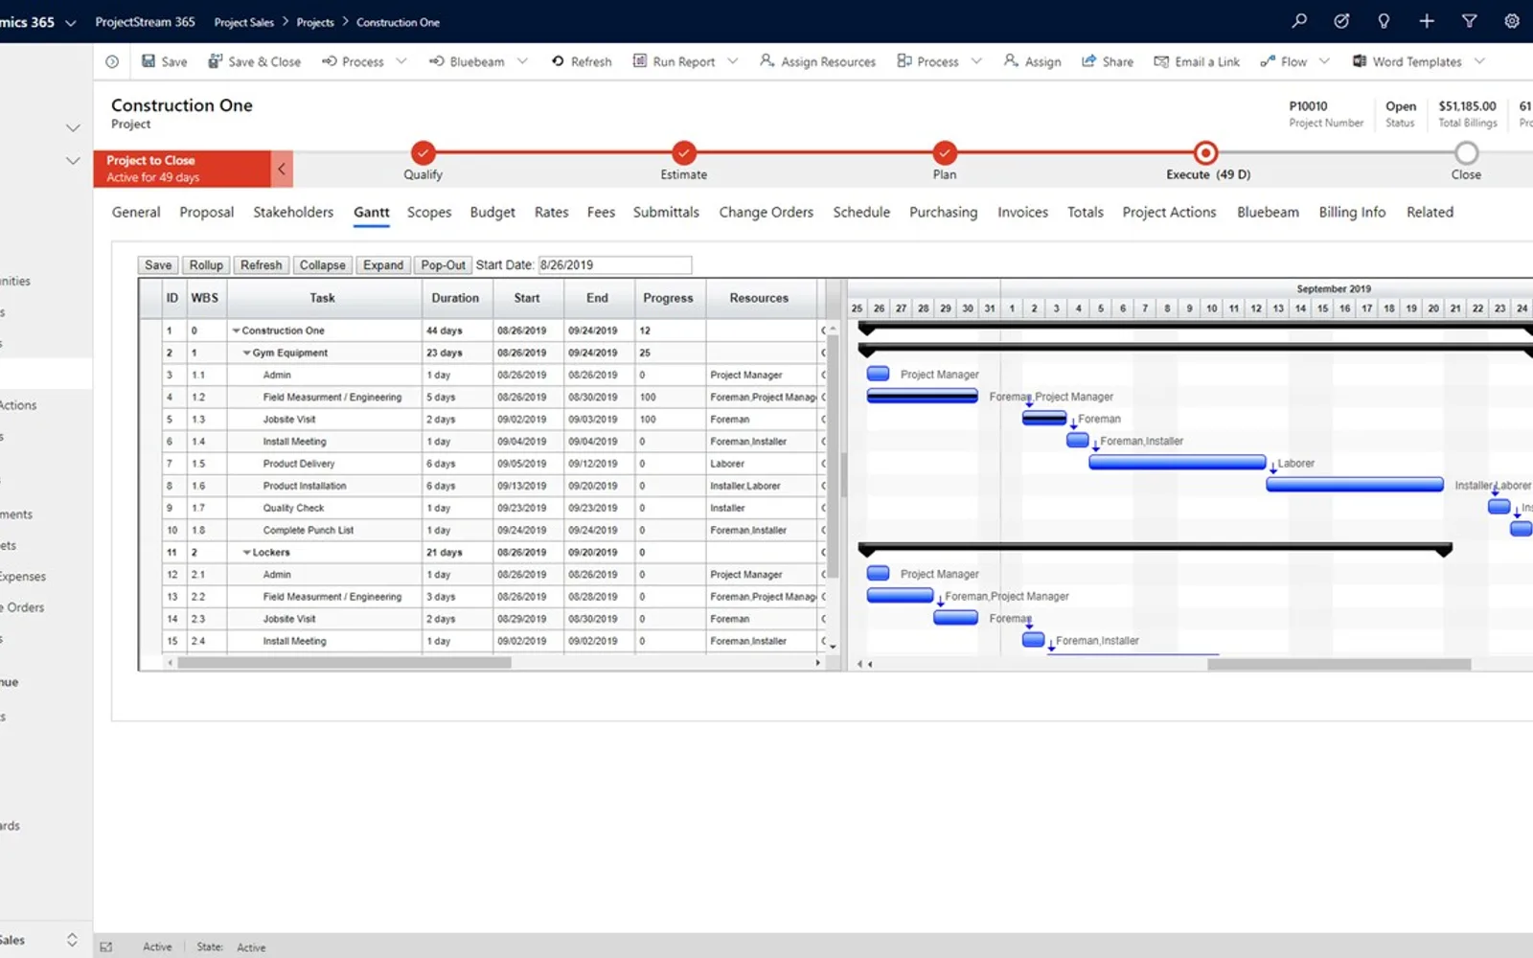Open the Budget tab
The height and width of the screenshot is (958, 1533).
492,212
